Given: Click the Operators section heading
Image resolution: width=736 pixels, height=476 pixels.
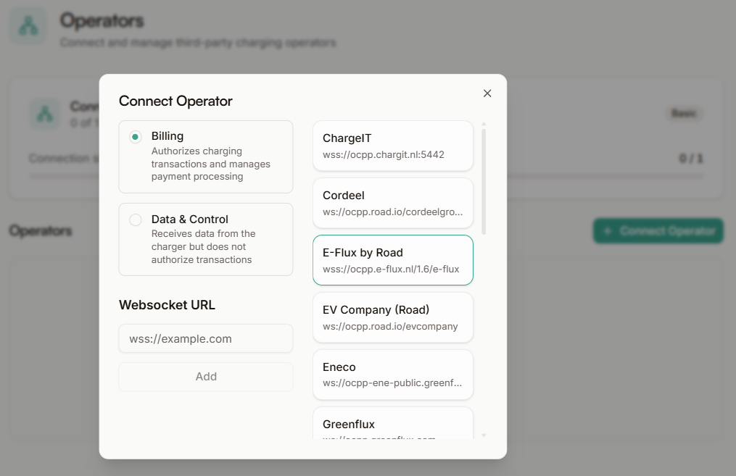Looking at the screenshot, I should coord(41,230).
